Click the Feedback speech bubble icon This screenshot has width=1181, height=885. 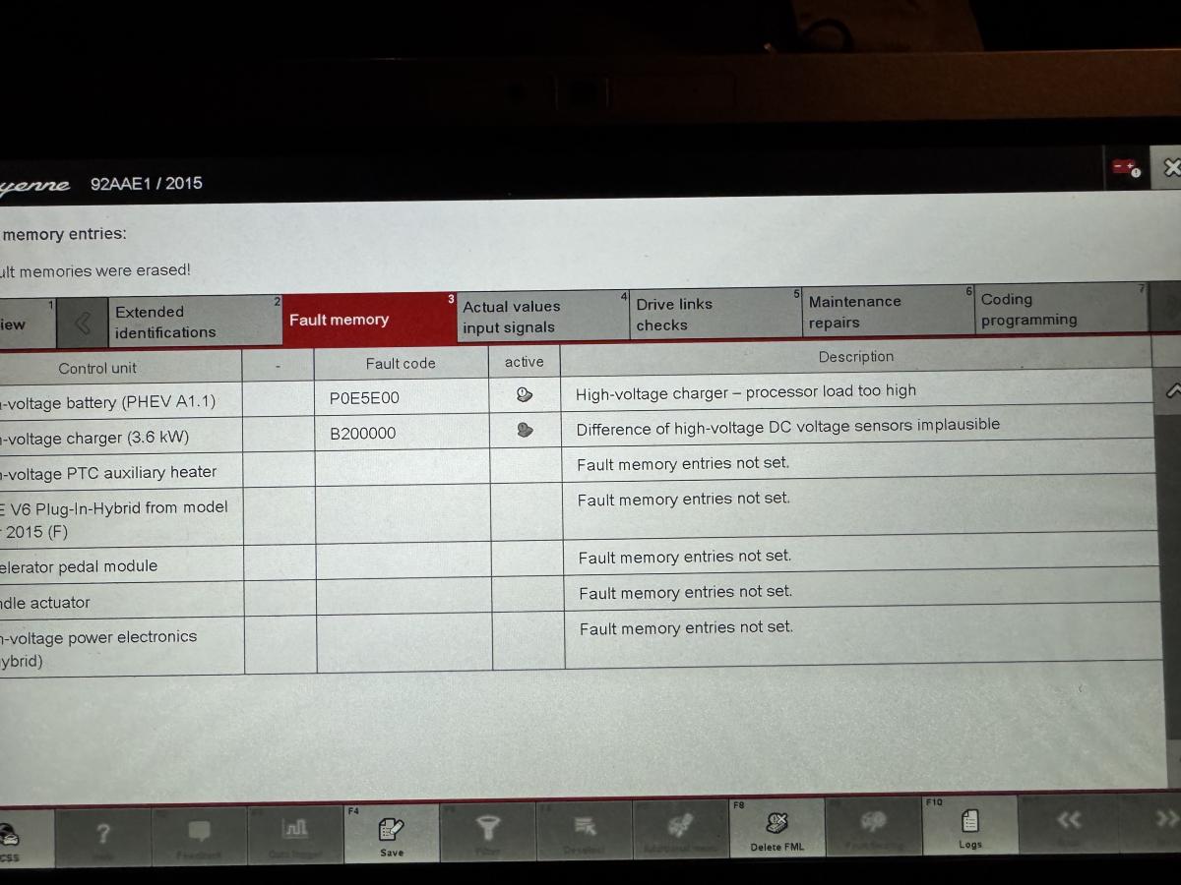point(199,836)
